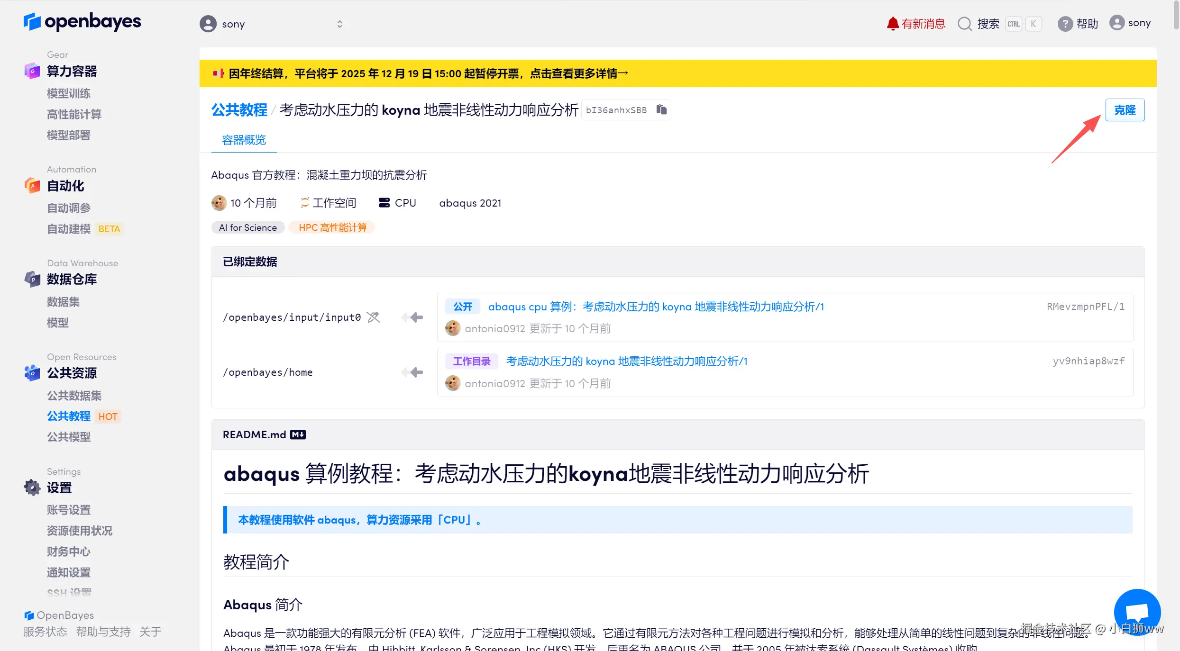
Task: Expand the sony account switcher
Action: [x=339, y=24]
